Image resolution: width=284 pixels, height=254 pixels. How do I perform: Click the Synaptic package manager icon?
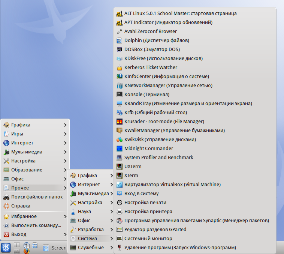point(120,221)
